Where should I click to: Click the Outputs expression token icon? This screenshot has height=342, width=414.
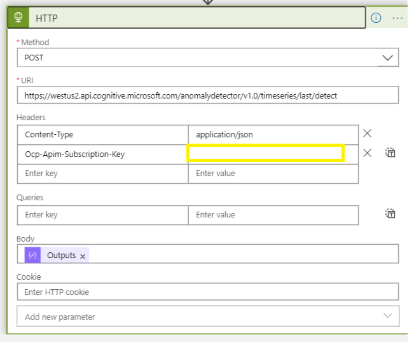pos(33,255)
